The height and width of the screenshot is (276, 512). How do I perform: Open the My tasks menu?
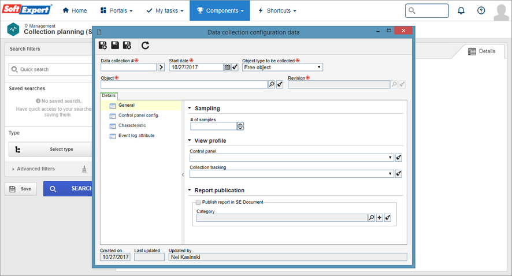pos(165,10)
